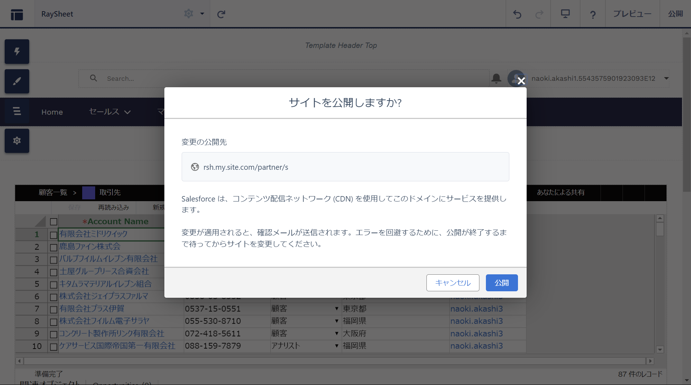
Task: Select Home navigation item
Action: (x=52, y=112)
